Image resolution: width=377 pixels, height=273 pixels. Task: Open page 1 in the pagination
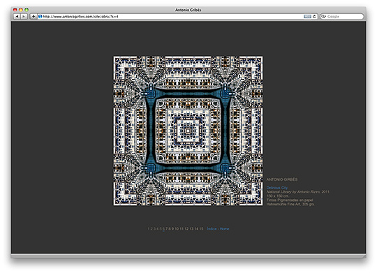coord(149,229)
